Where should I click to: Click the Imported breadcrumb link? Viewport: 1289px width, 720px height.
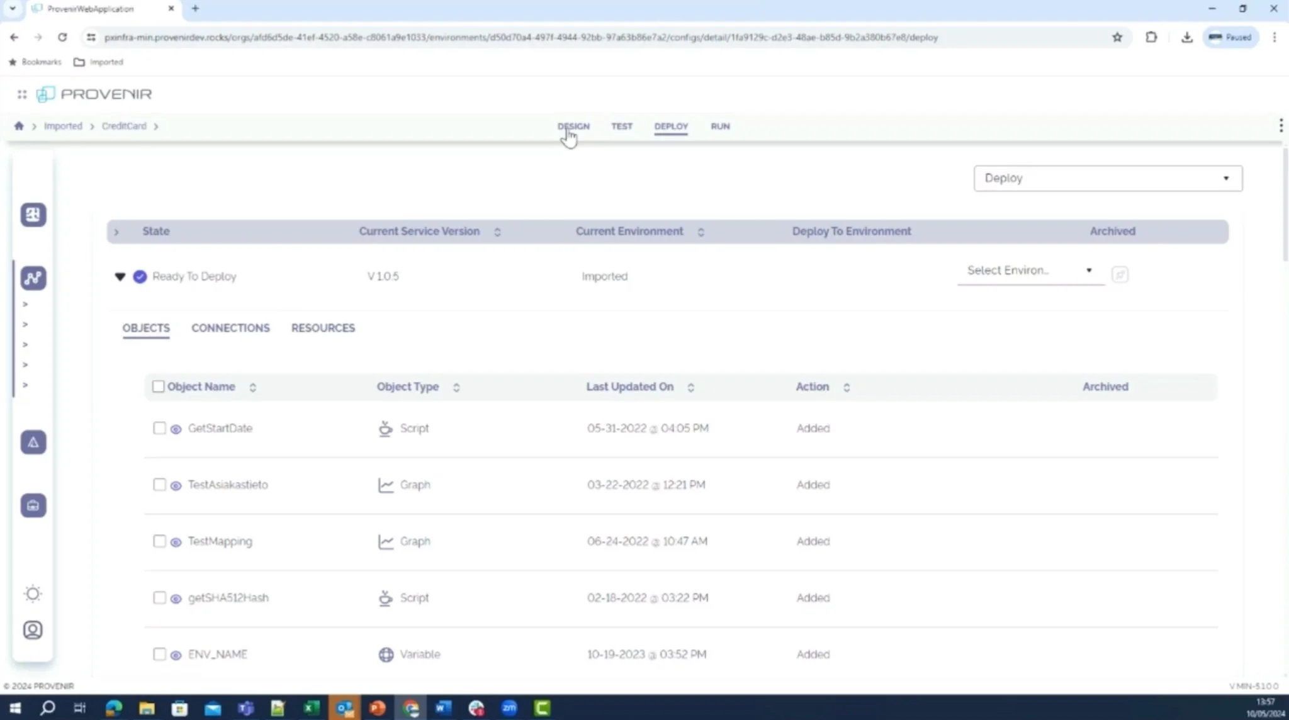63,126
